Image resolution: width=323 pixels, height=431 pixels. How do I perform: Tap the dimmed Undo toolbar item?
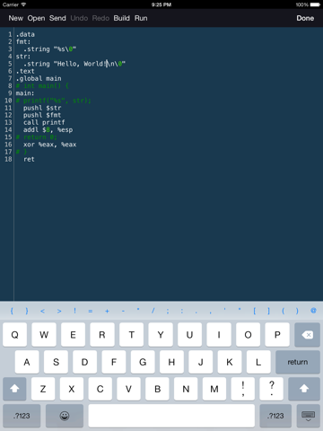79,18
